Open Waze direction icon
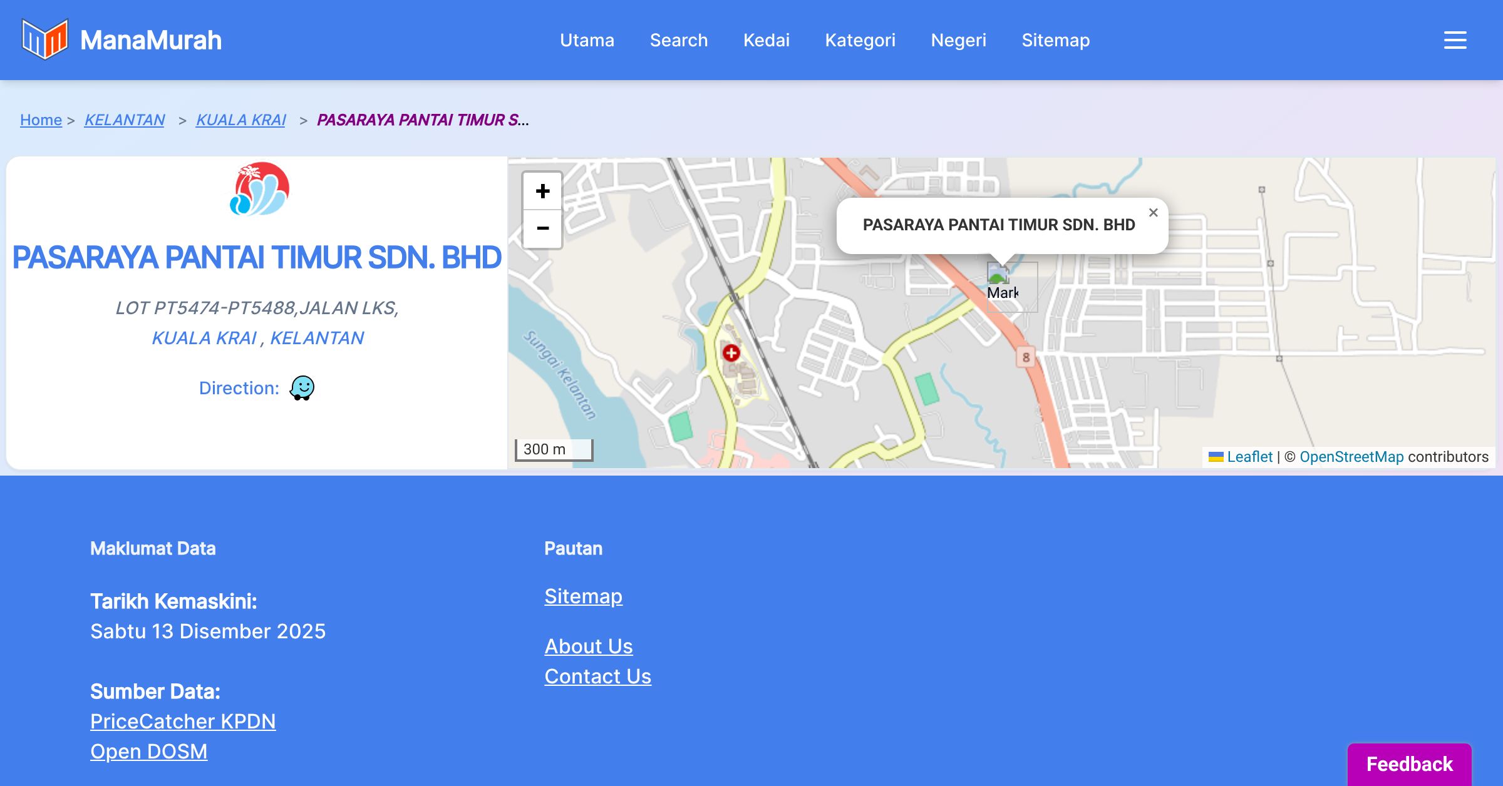 pos(302,388)
